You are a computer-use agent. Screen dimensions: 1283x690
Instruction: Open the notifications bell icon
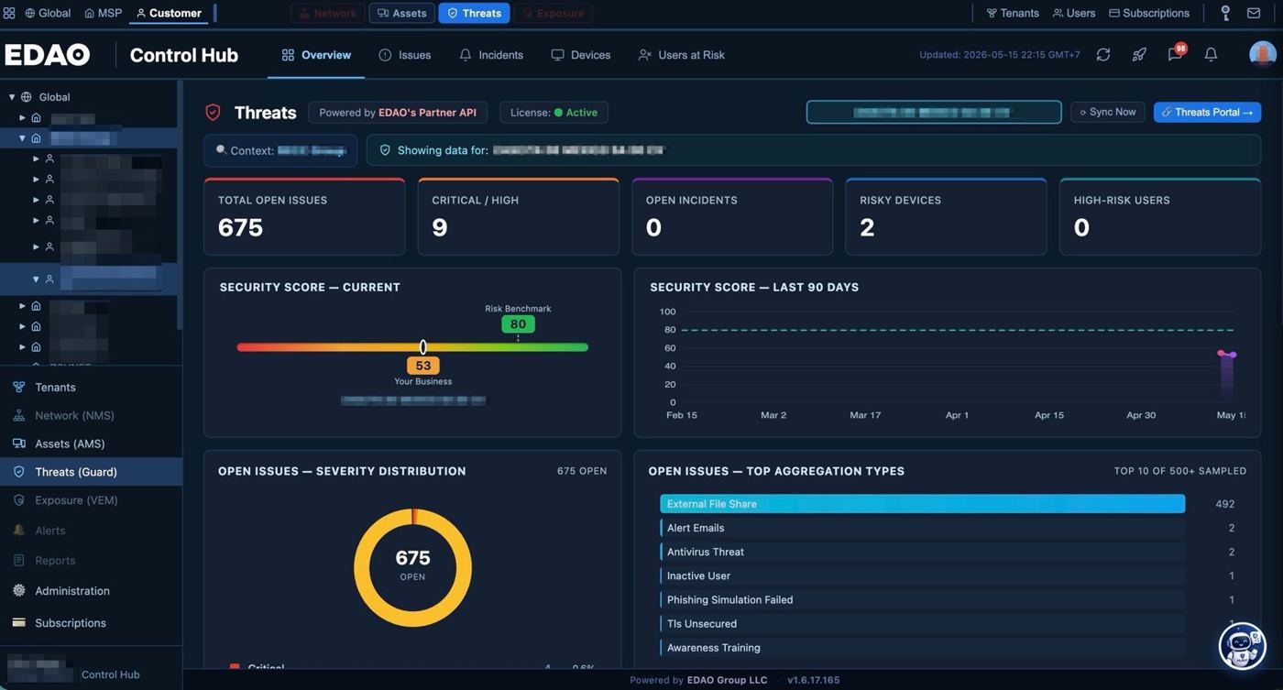coord(1211,55)
